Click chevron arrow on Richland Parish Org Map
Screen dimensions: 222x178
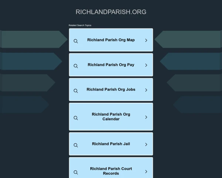146,40
